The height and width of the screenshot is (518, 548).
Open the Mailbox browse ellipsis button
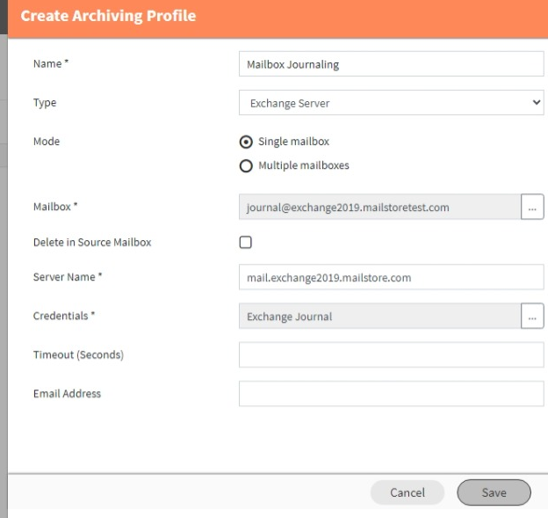click(532, 207)
